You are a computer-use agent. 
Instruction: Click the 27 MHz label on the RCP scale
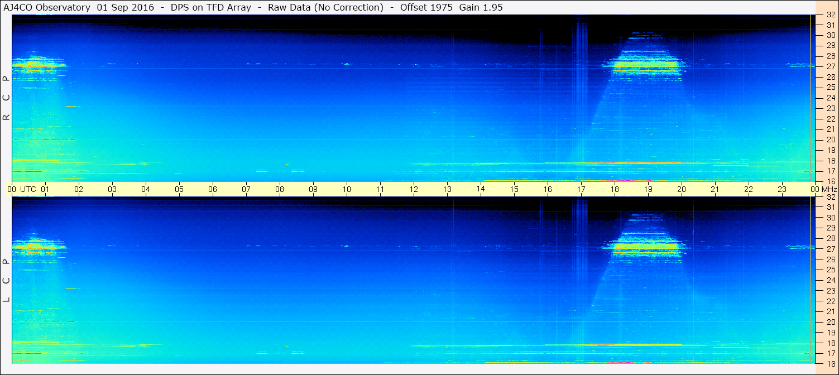click(831, 66)
